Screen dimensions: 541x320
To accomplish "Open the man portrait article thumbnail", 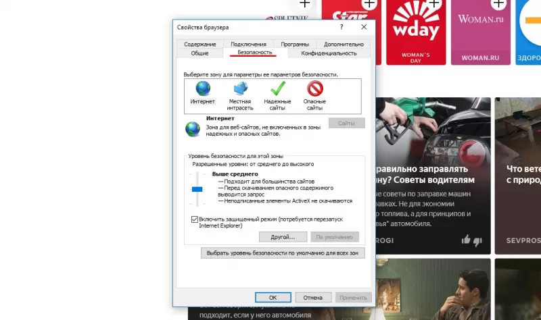I will coord(433,290).
